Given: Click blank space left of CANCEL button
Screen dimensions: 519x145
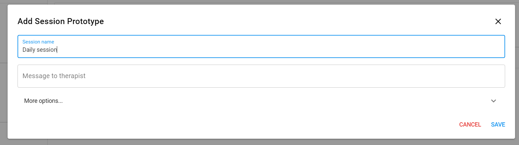Looking at the screenshot, I should pos(297,125).
